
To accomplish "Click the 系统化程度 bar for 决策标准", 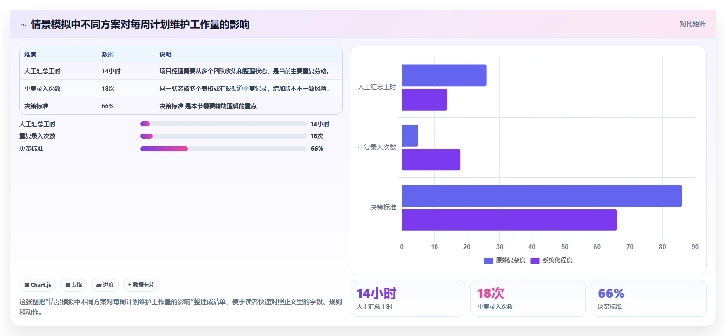I will 509,220.
